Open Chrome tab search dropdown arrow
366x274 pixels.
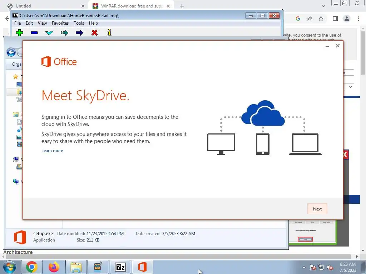[x=323, y=6]
